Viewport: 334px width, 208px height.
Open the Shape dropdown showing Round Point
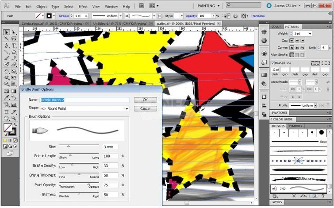(x=84, y=108)
